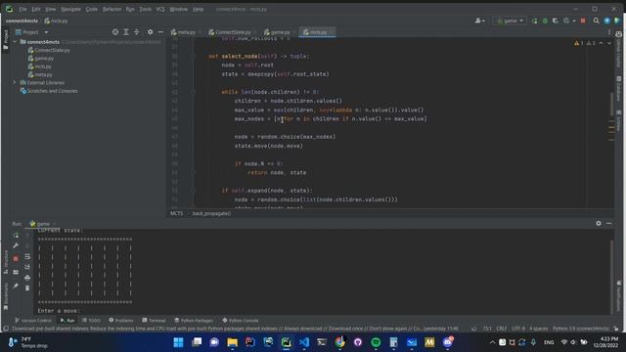Expand External Libraries tree node

(x=15, y=82)
